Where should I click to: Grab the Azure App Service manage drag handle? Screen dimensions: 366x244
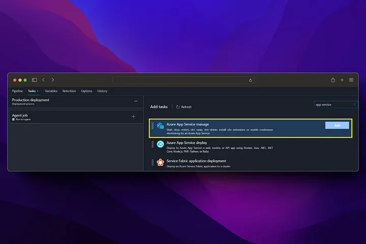pos(152,126)
